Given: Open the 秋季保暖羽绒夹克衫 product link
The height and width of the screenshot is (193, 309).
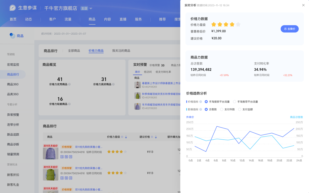Looking at the screenshot, I should click(161, 94).
